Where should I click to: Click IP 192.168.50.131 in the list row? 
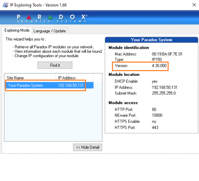click(x=71, y=85)
